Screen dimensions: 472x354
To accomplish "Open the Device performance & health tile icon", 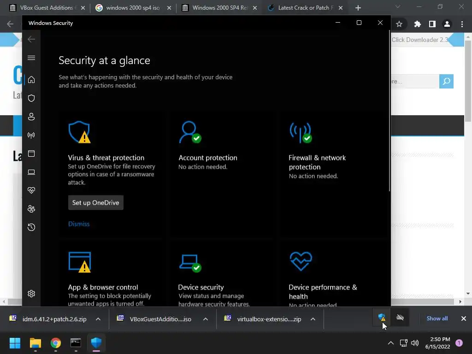I will click(301, 261).
